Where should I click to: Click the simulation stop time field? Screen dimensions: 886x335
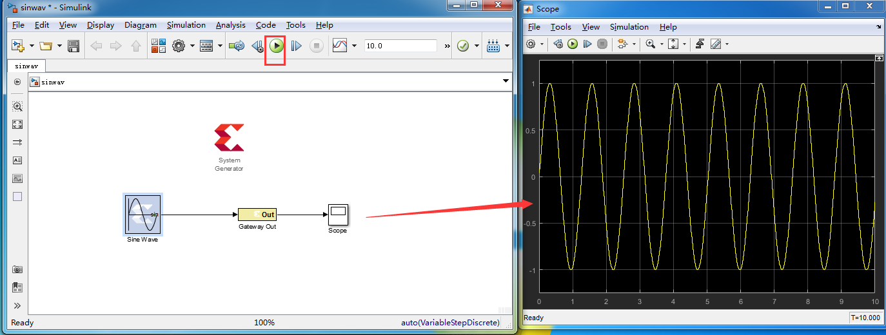tap(400, 46)
